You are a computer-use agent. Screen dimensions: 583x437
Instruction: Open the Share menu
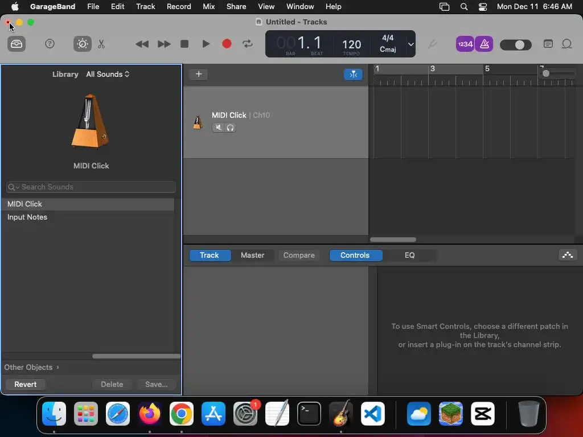(x=236, y=6)
